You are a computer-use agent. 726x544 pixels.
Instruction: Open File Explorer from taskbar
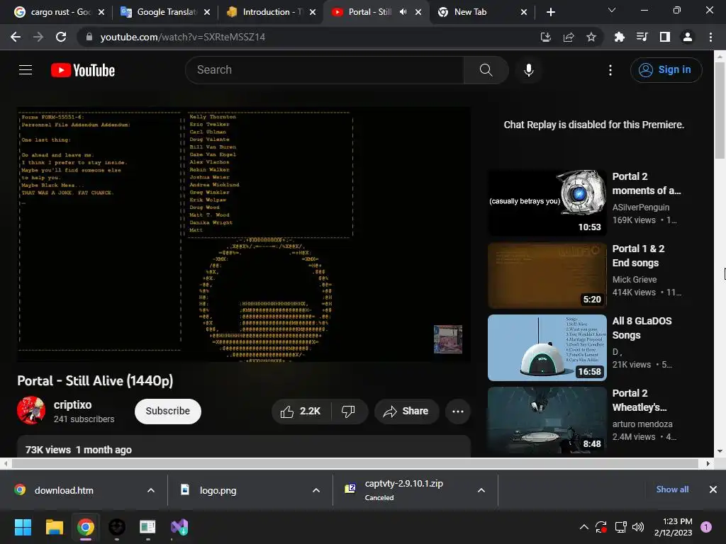[55, 527]
